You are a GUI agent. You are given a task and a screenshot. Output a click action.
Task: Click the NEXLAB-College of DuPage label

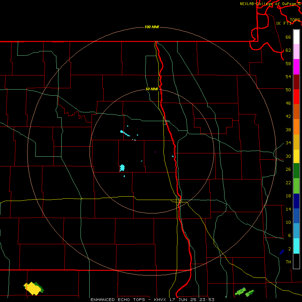268,4
